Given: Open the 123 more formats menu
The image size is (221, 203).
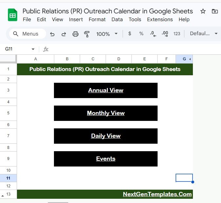Looking at the screenshot, I should tap(177, 34).
